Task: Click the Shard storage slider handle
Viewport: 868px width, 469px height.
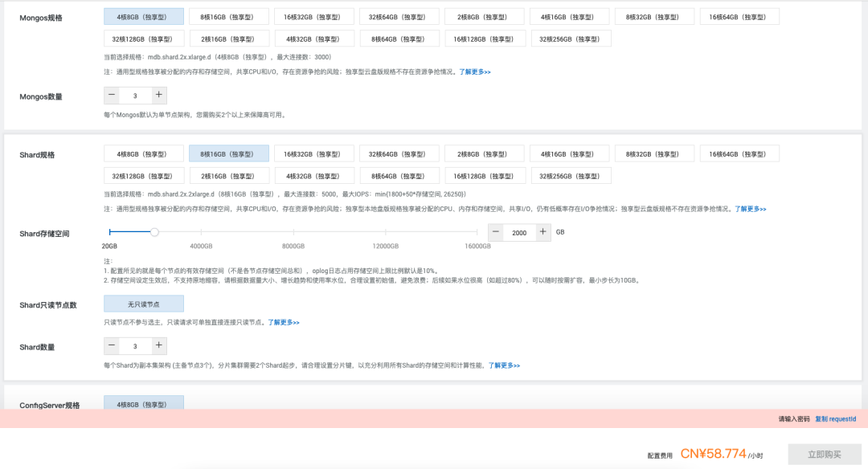Action: point(154,232)
